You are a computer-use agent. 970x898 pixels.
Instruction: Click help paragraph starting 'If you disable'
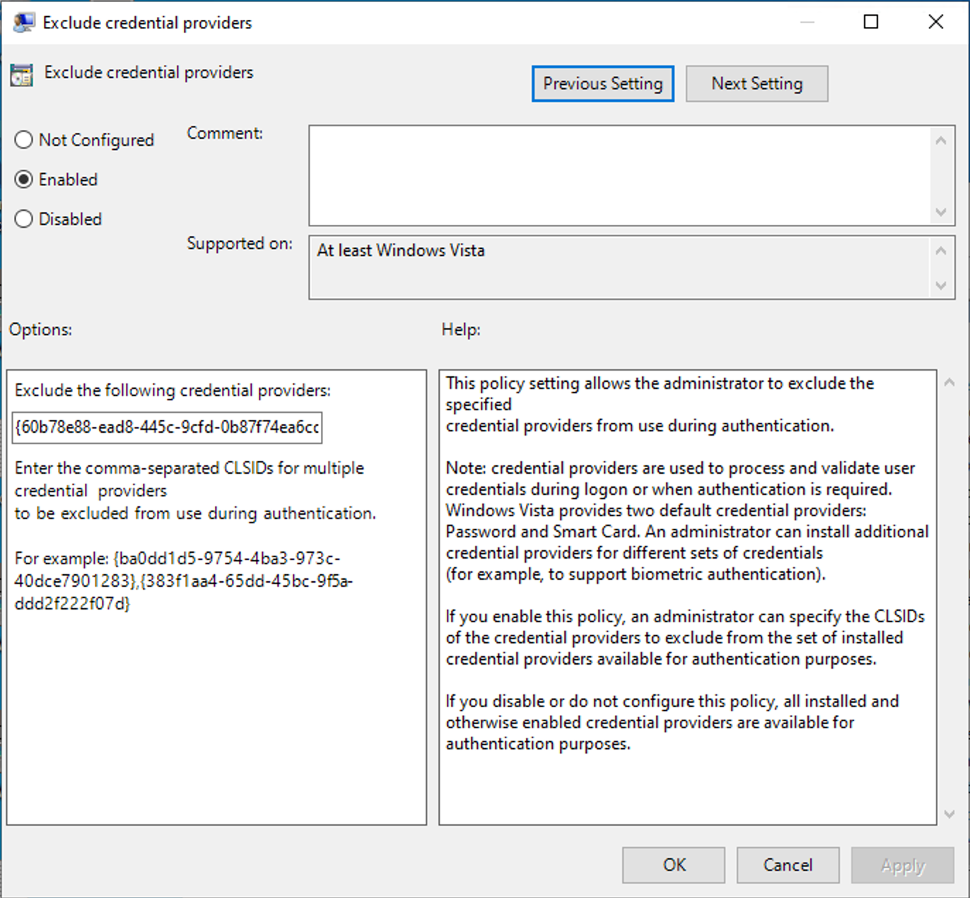pos(672,723)
